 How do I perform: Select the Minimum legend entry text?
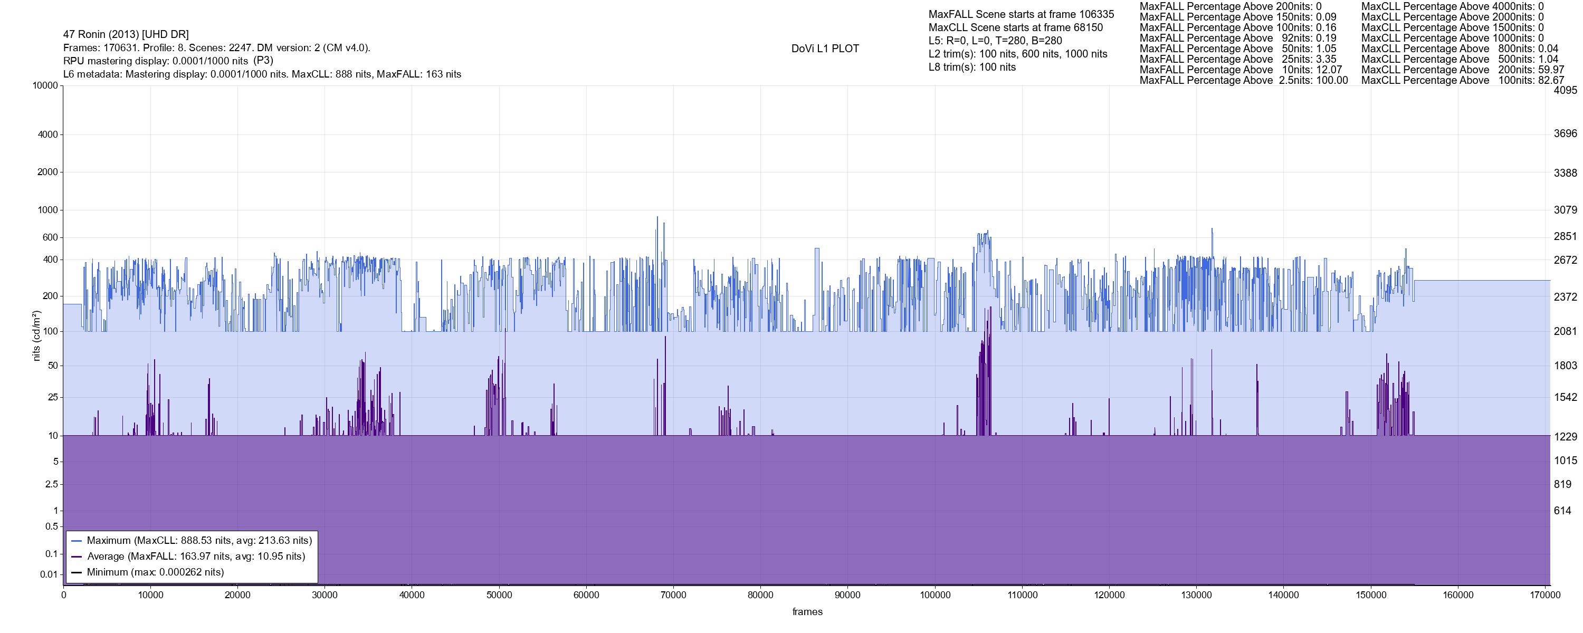tap(155, 572)
